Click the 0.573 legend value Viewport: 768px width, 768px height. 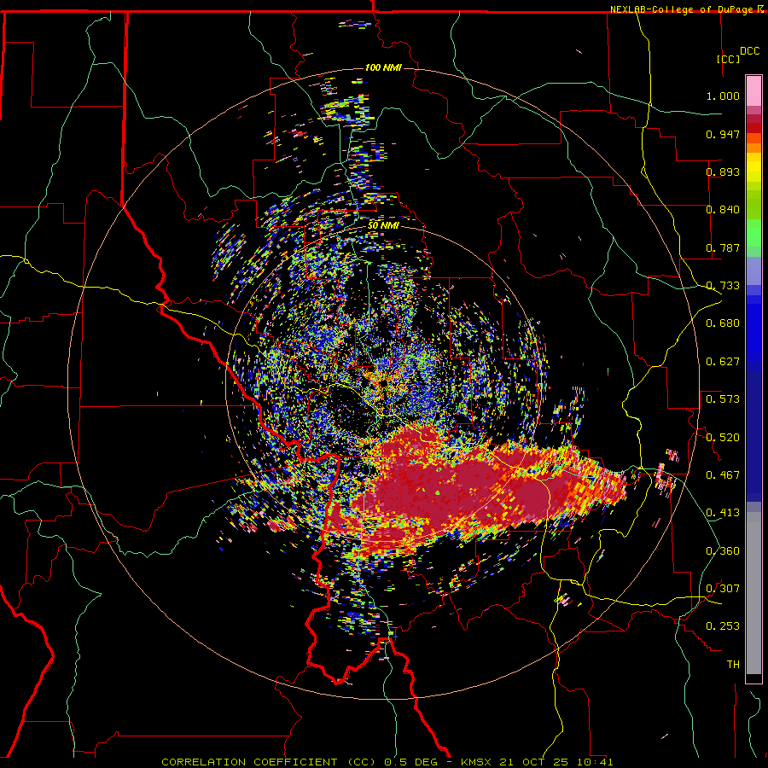723,399
